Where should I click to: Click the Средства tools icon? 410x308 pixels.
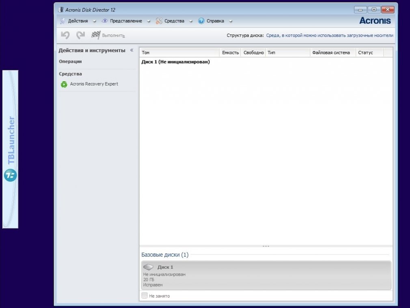[x=159, y=21]
